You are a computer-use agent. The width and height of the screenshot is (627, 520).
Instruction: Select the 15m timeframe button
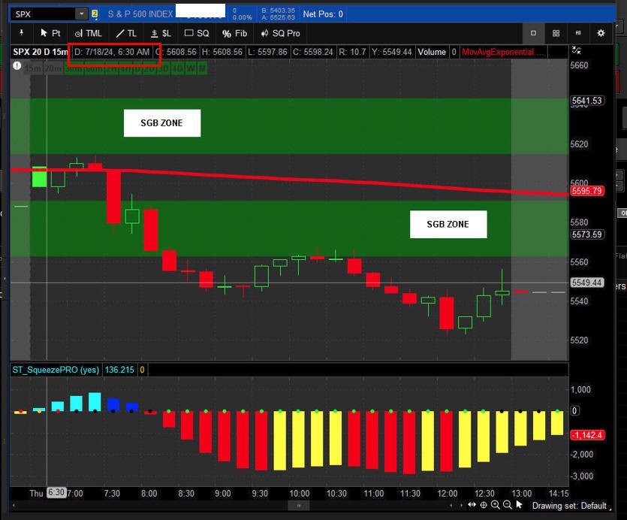pyautogui.click(x=32, y=68)
